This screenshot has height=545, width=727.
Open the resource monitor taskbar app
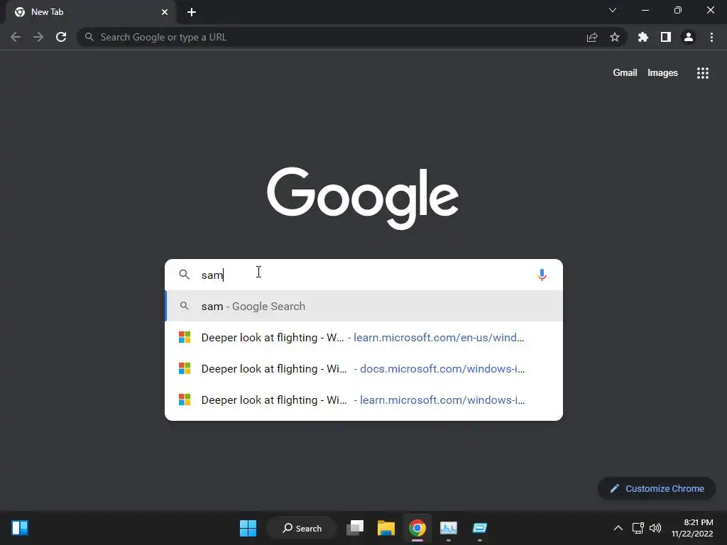[x=449, y=528]
